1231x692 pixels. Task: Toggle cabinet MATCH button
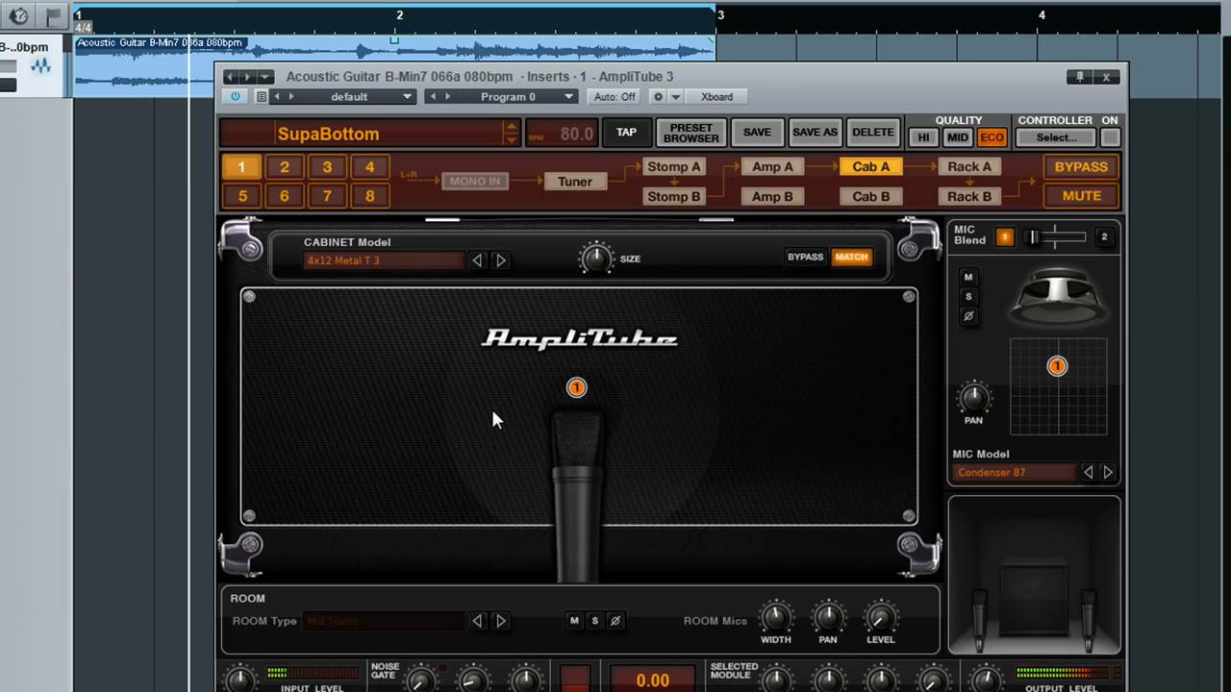[x=851, y=257]
